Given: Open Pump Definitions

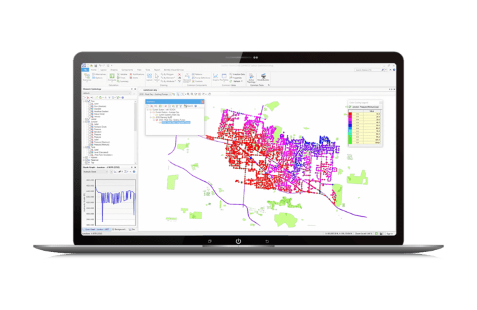Looking at the screenshot, I should pyautogui.click(x=201, y=78).
